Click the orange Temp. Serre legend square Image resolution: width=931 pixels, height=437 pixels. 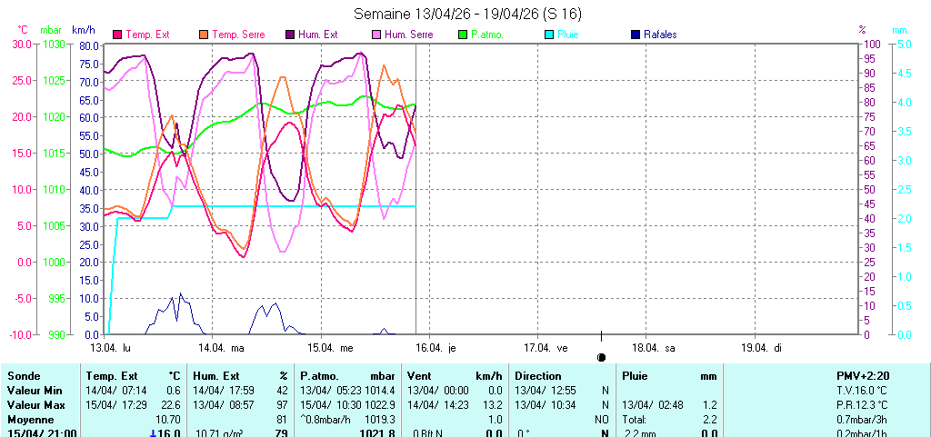(x=204, y=35)
